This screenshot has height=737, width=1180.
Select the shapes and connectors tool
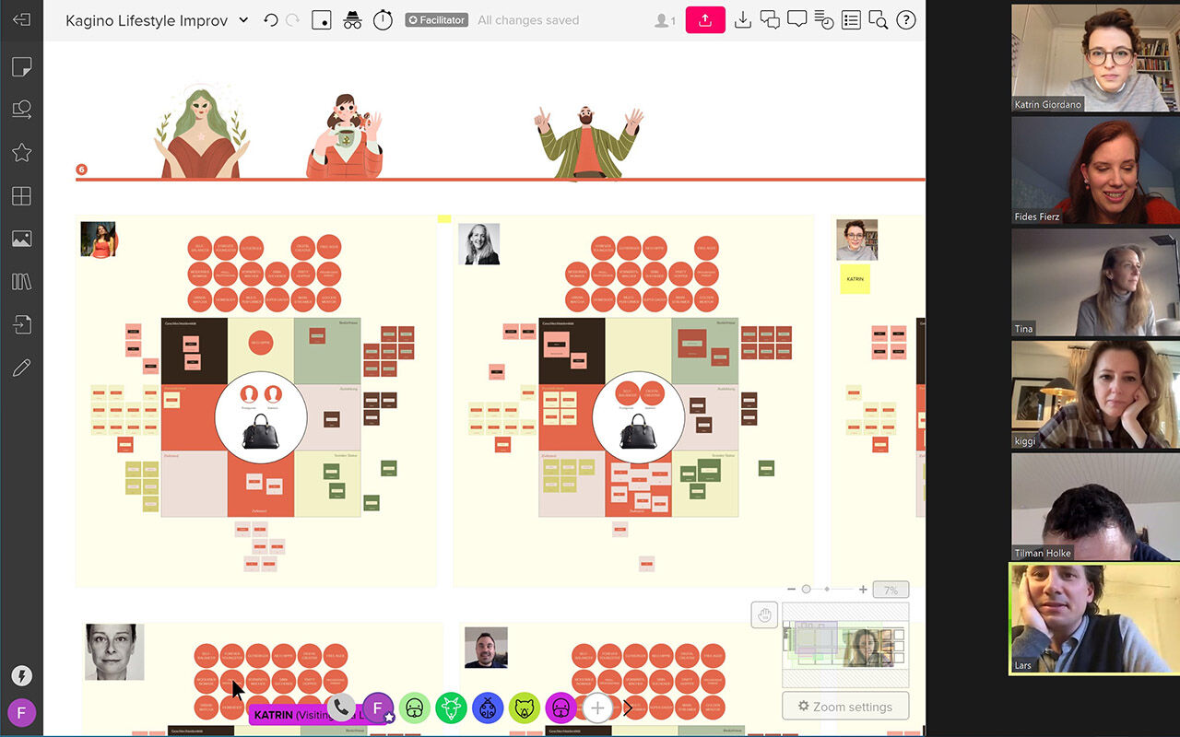pos(21,111)
